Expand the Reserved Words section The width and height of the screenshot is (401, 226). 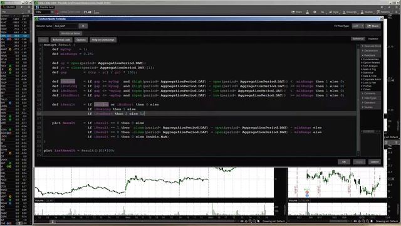371,46
